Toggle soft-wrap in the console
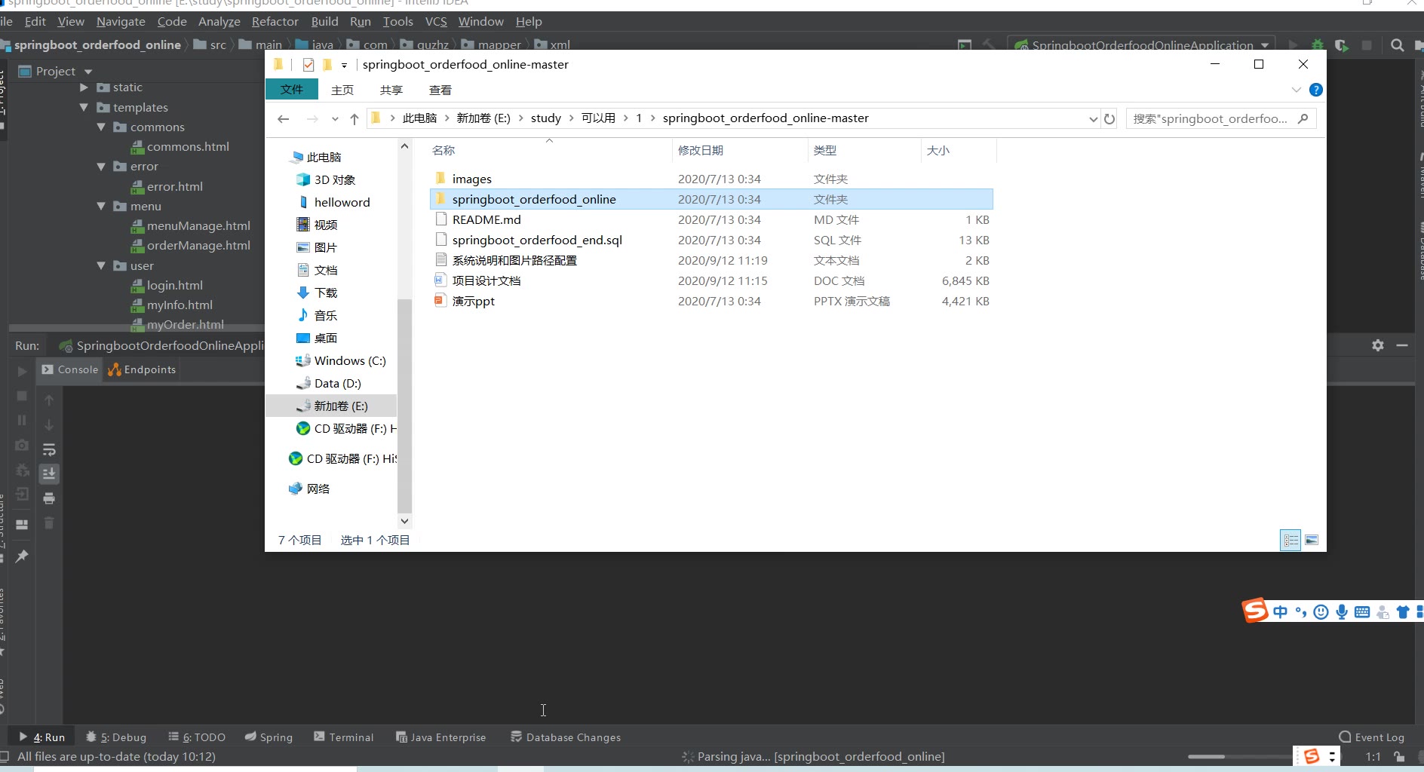1424x772 pixels. point(49,450)
